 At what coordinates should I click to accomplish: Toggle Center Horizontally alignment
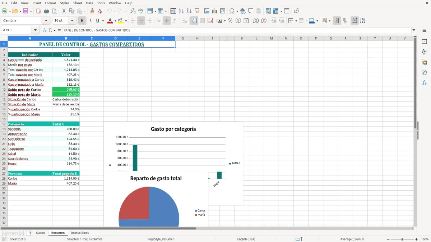(x=141, y=21)
